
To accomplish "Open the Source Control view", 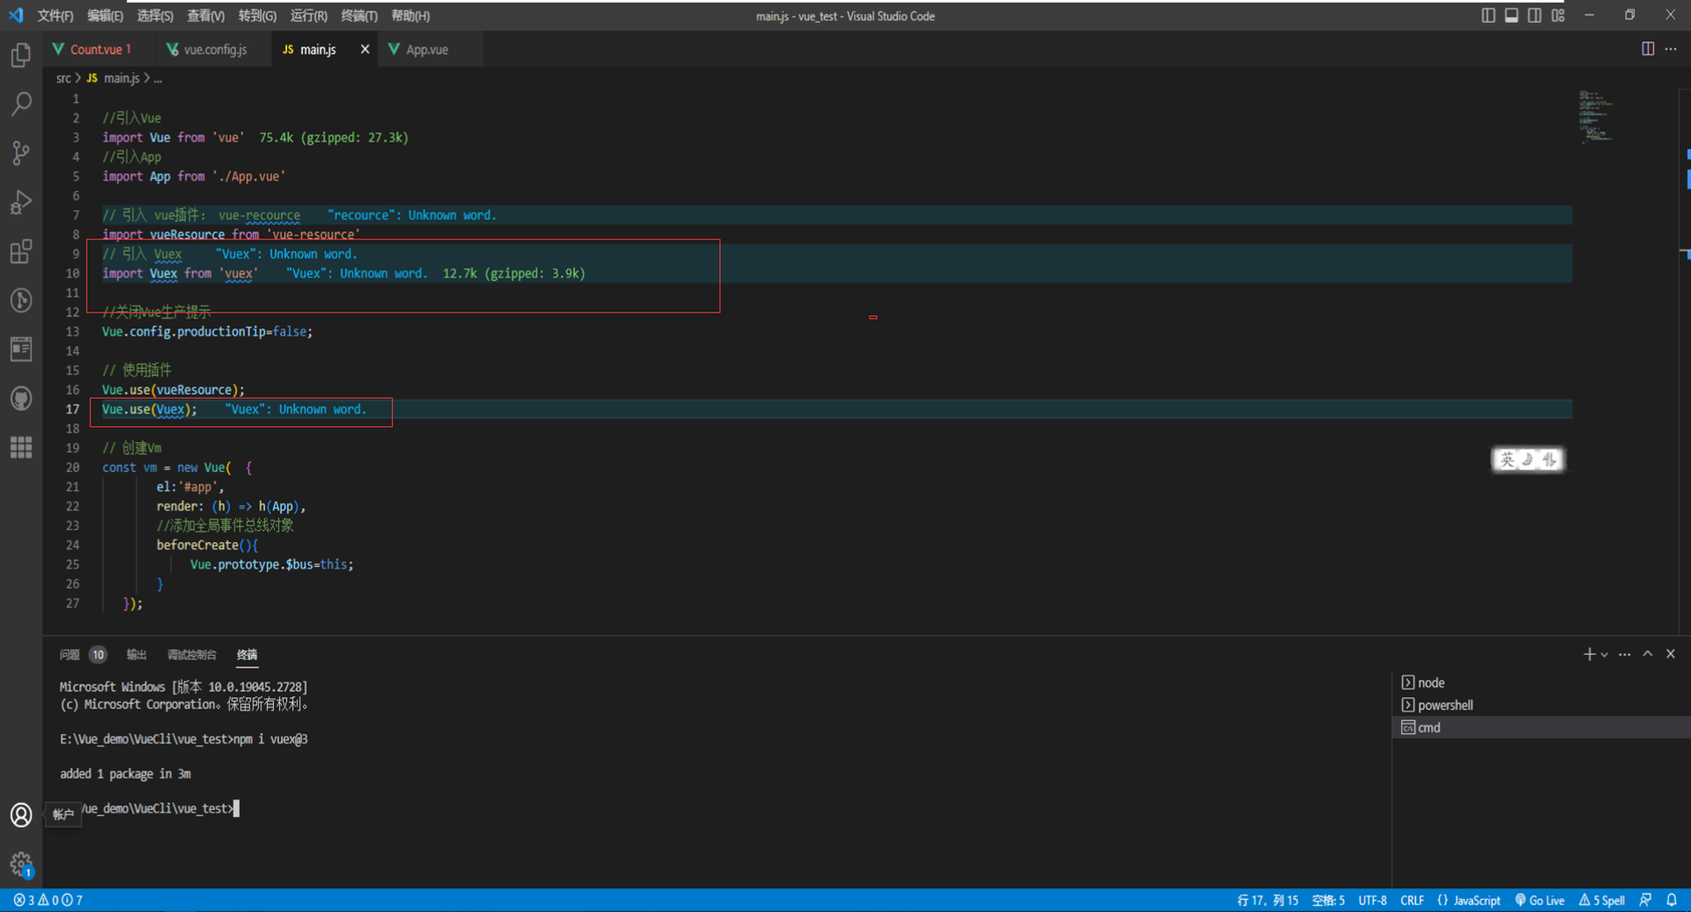I will pos(21,153).
